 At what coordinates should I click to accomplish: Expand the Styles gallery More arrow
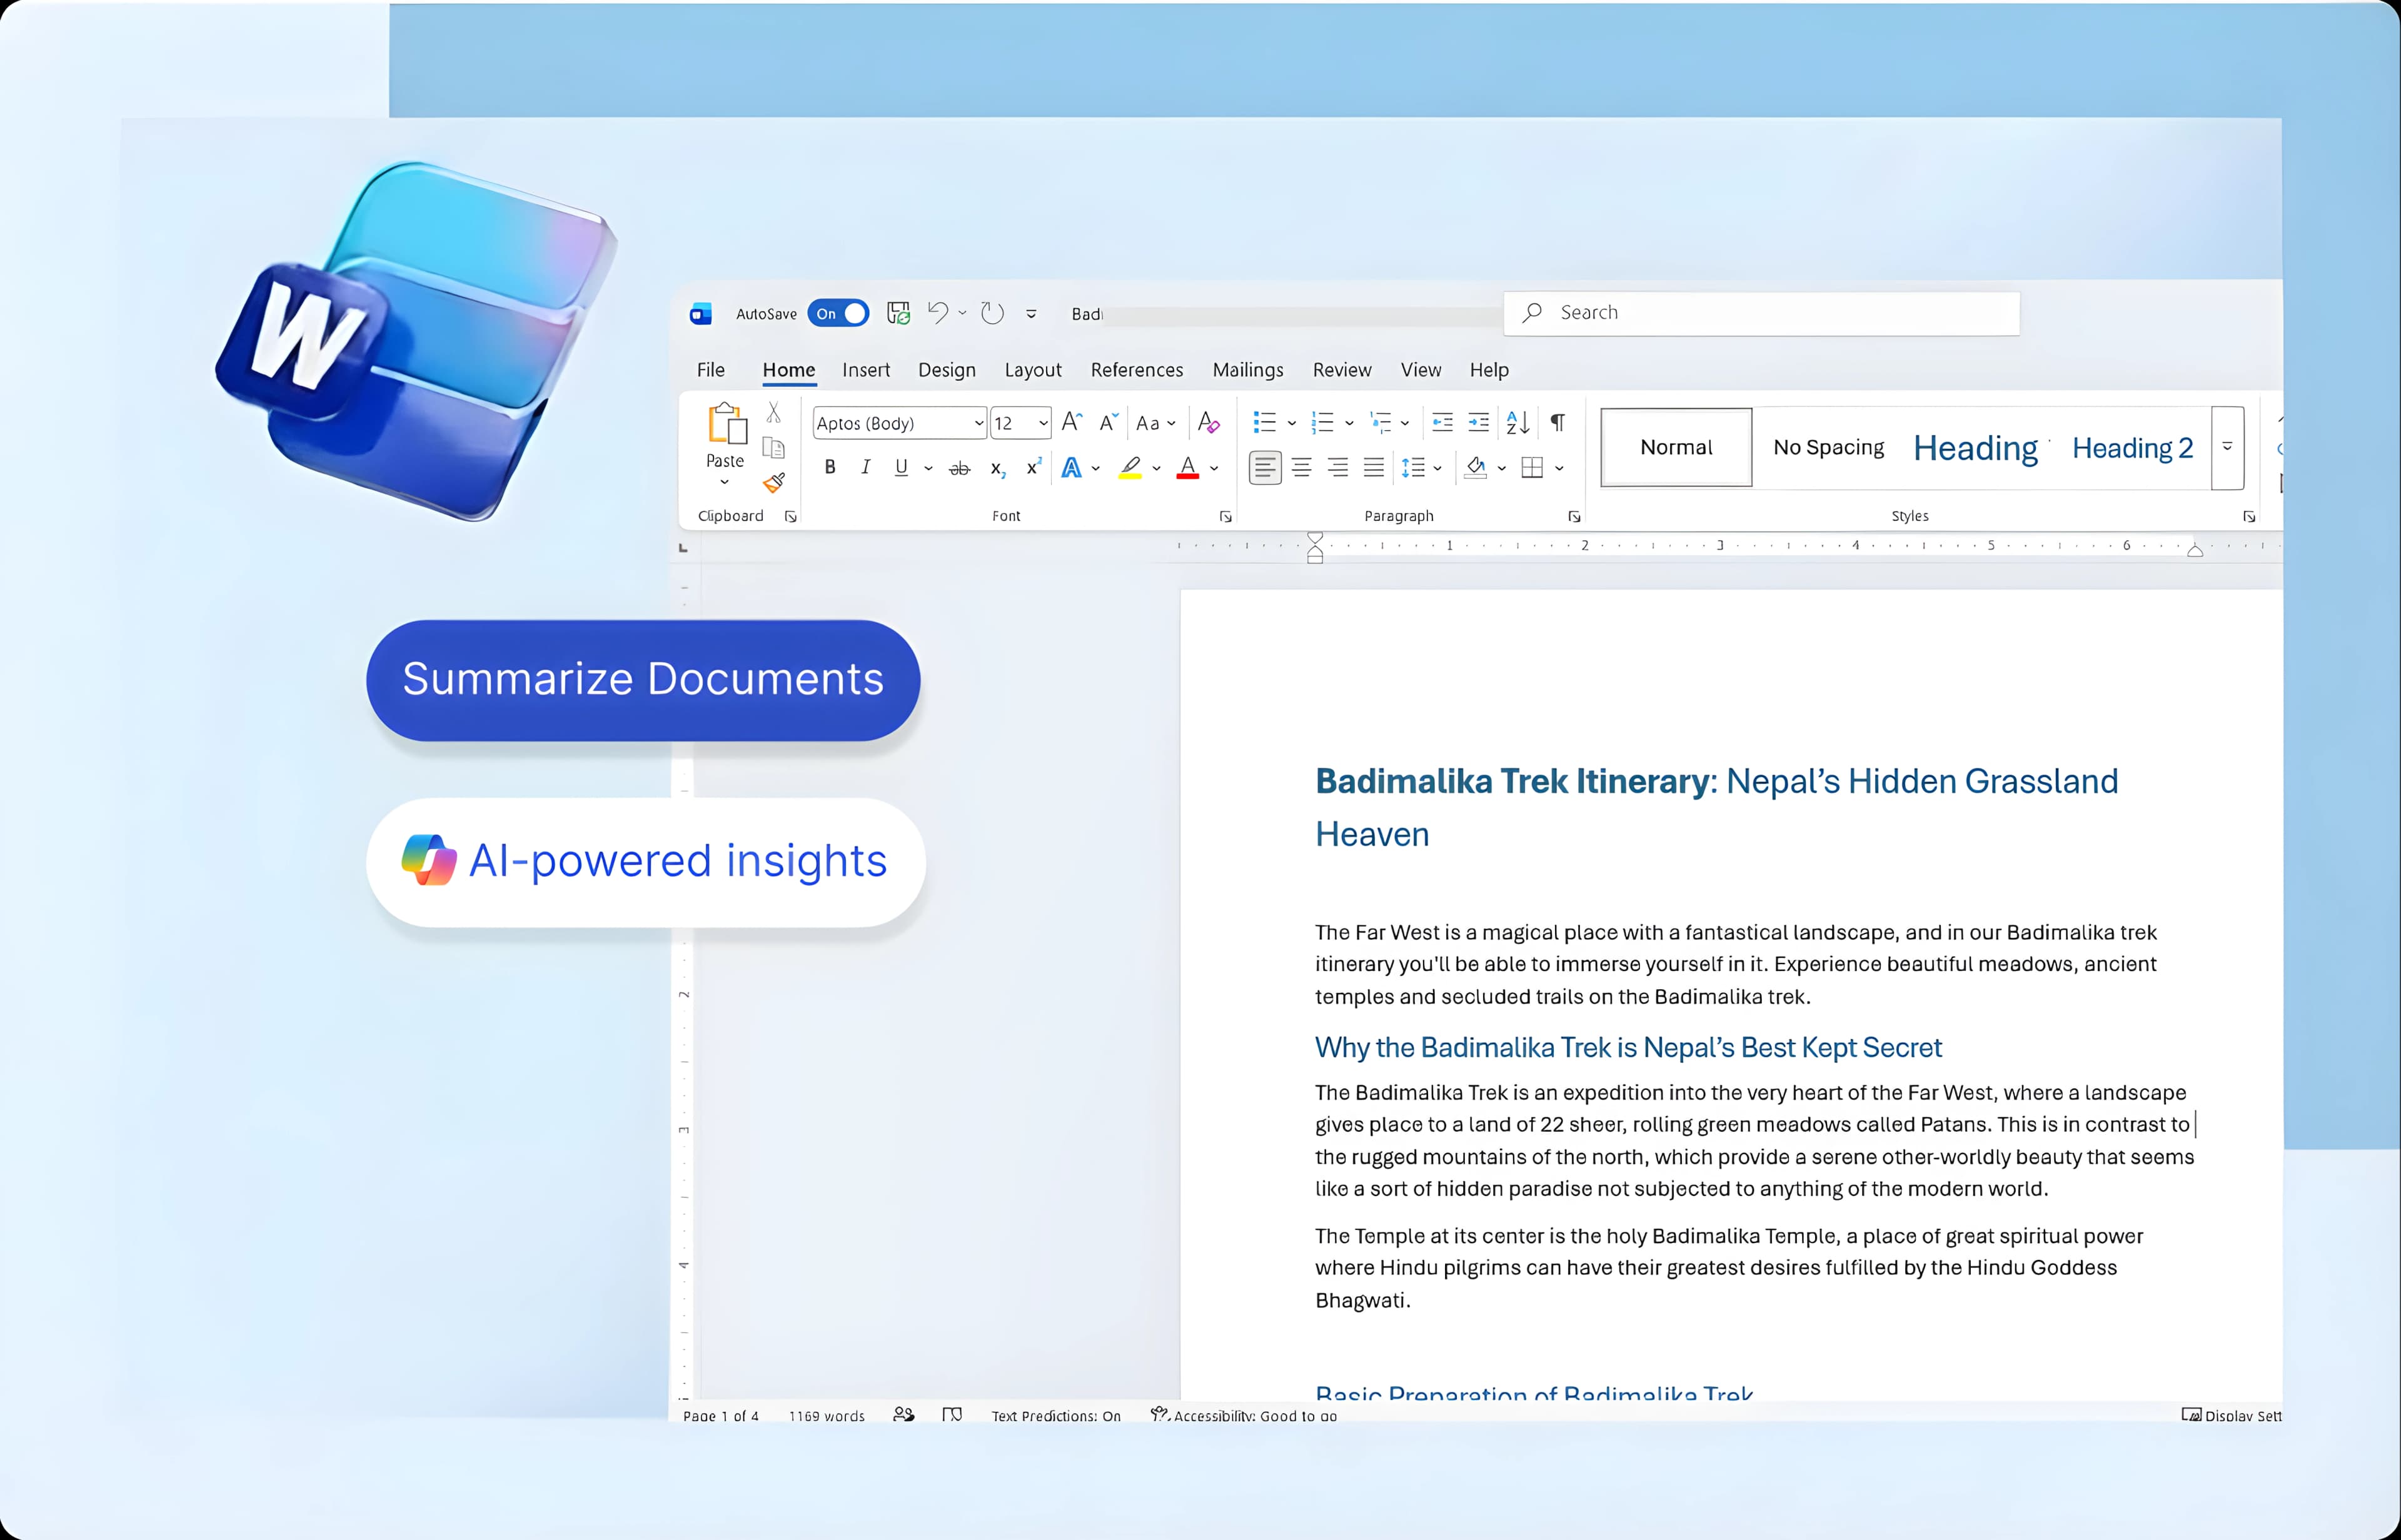point(2227,447)
